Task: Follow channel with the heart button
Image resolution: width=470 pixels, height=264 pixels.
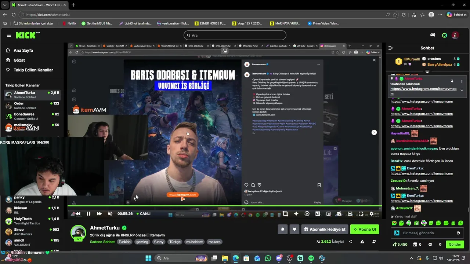Action: (x=294, y=230)
